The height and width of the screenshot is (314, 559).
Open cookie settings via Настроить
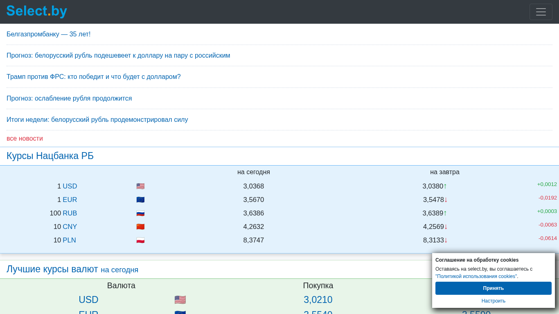[493, 301]
